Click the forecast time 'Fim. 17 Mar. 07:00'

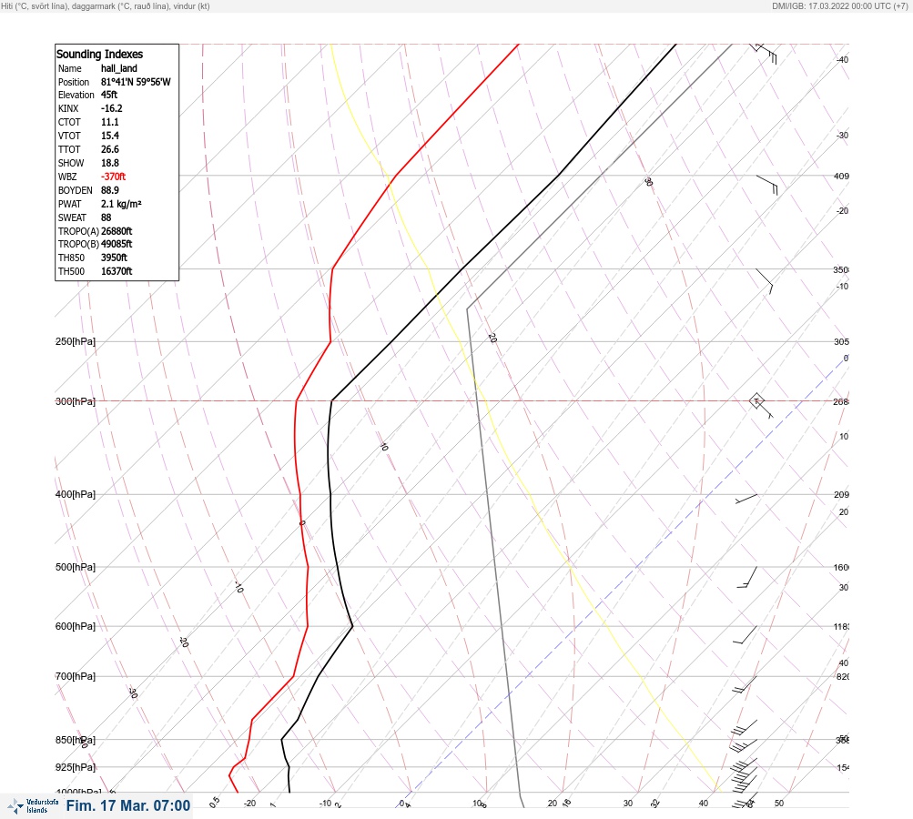128,805
